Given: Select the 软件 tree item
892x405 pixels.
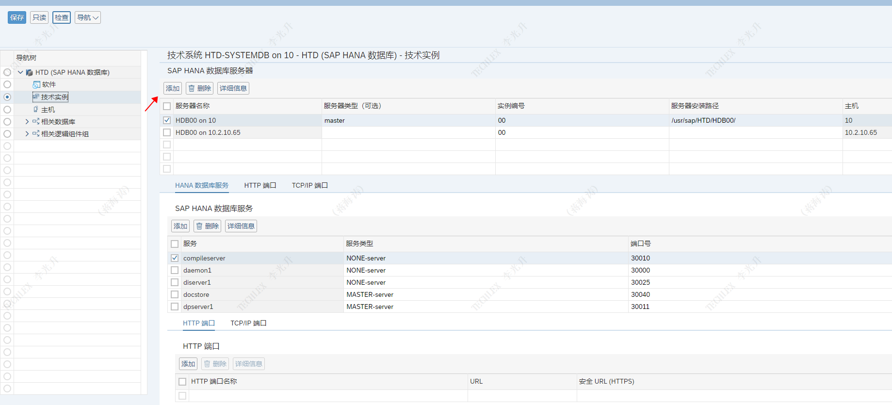Looking at the screenshot, I should tap(49, 84).
